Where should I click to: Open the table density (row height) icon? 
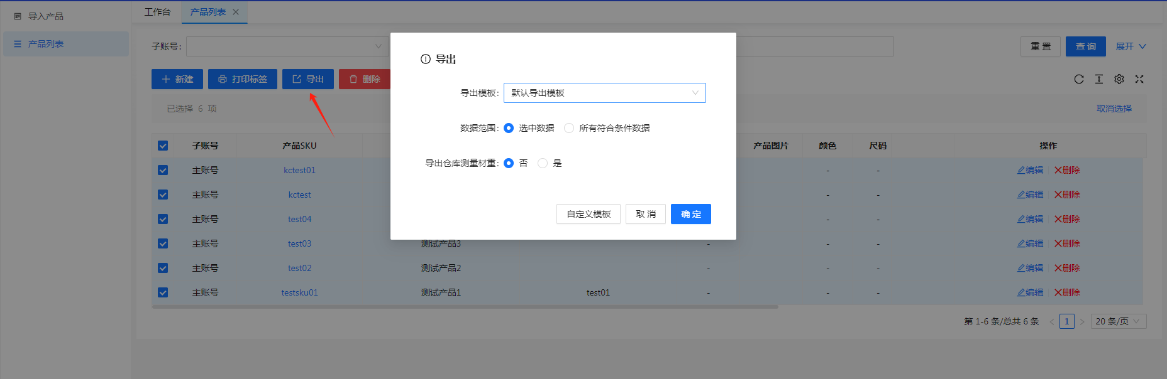tap(1099, 79)
